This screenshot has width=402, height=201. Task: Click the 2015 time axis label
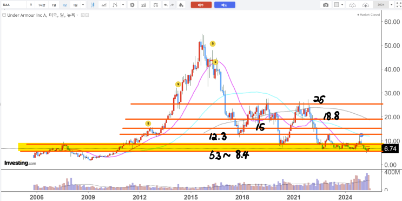(x=190, y=197)
